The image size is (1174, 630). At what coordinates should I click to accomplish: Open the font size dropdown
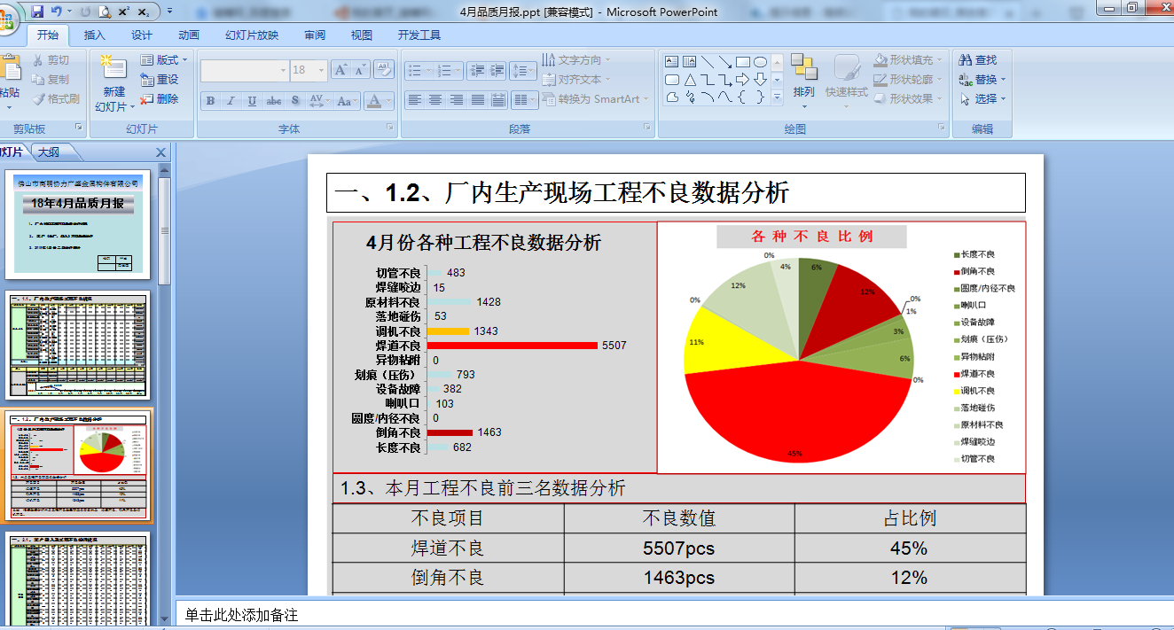321,70
